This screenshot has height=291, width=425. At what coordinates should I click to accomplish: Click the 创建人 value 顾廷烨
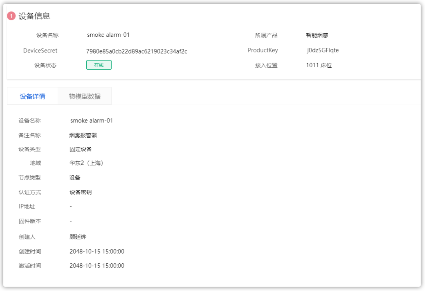tap(78, 237)
